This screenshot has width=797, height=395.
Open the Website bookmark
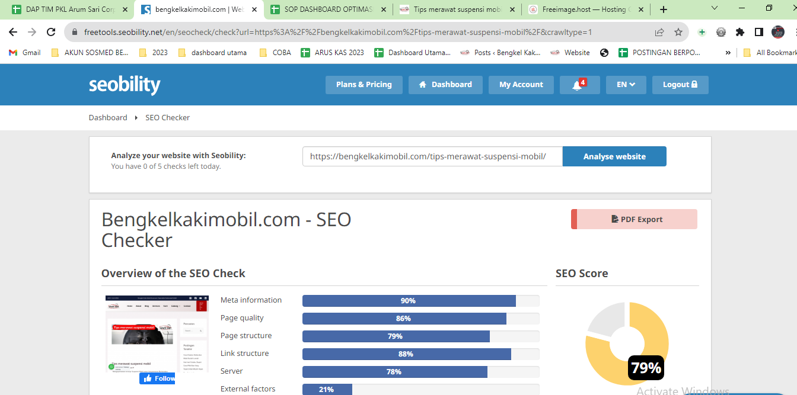[570, 52]
